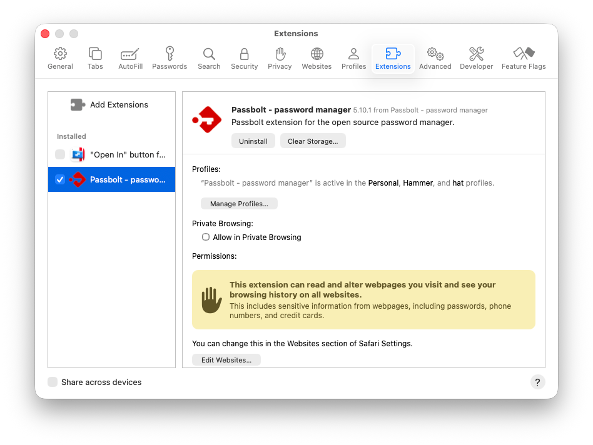Screen dimensions: 593x445
Task: Uninstall the Passbolt extension
Action: (253, 141)
